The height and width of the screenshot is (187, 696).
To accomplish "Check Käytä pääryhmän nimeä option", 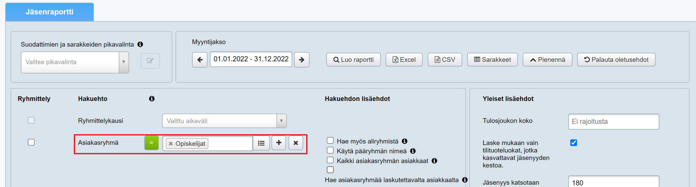I will tap(330, 150).
